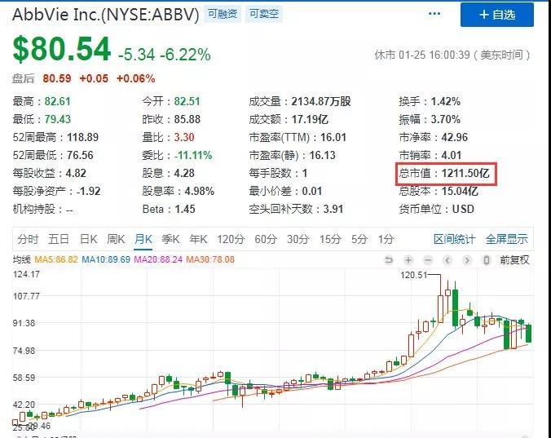The width and height of the screenshot is (551, 438).
Task: Click the 货币单位 USD entry
Action: 436,210
